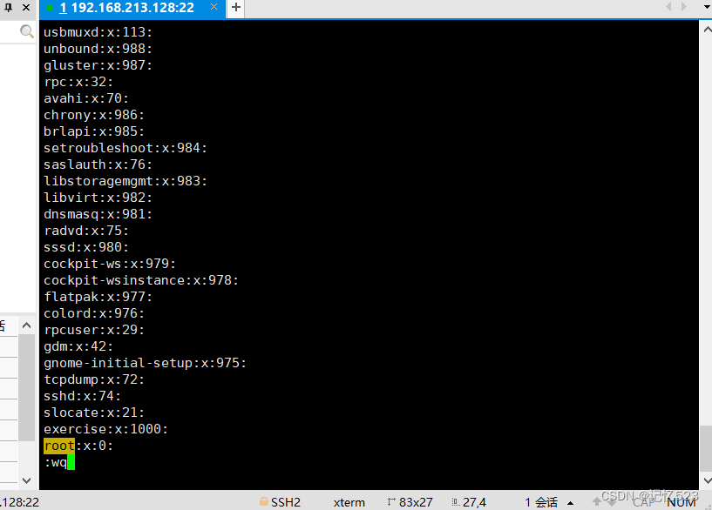Click the down chevron on sidebar scrollbar
The width and height of the screenshot is (712, 510).
[x=27, y=480]
